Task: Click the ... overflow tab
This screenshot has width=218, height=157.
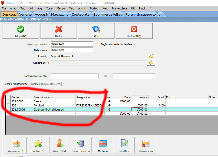Action: click(x=161, y=15)
